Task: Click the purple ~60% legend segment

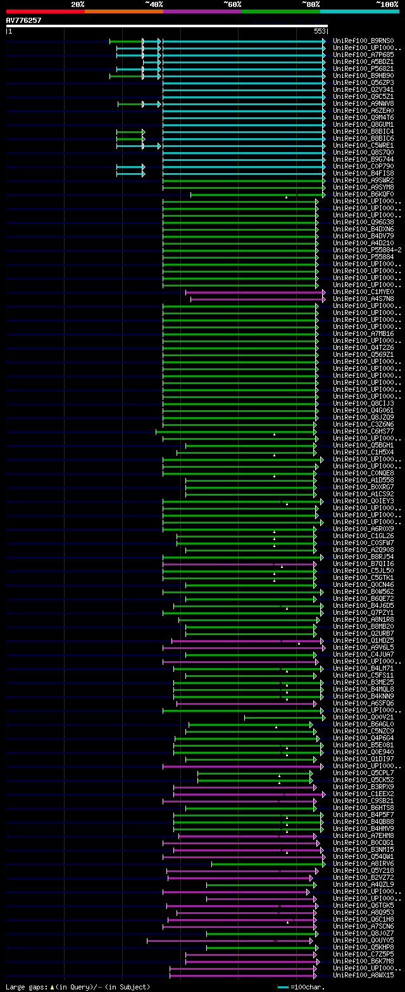Action: 202,11
